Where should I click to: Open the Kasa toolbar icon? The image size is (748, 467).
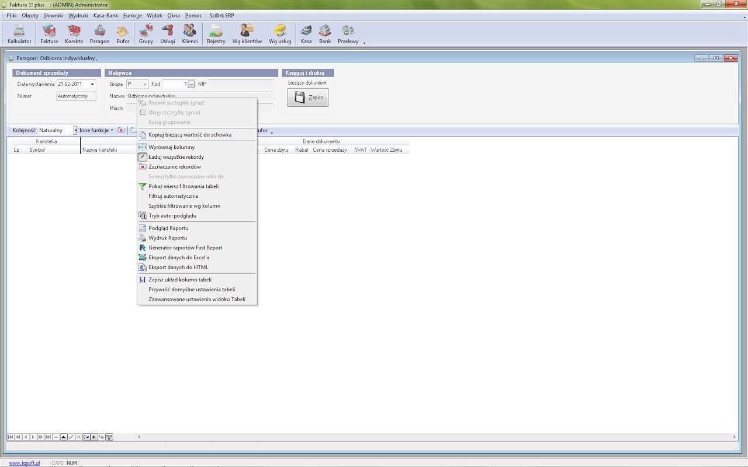pos(306,34)
